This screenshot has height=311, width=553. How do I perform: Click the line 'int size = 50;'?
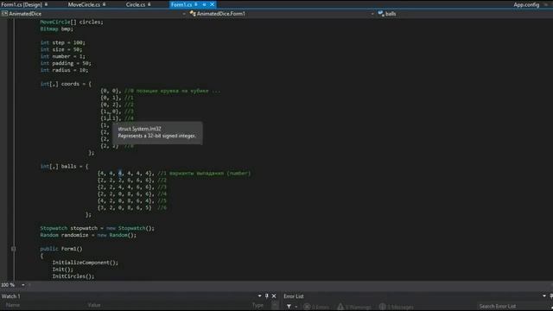[x=61, y=50]
